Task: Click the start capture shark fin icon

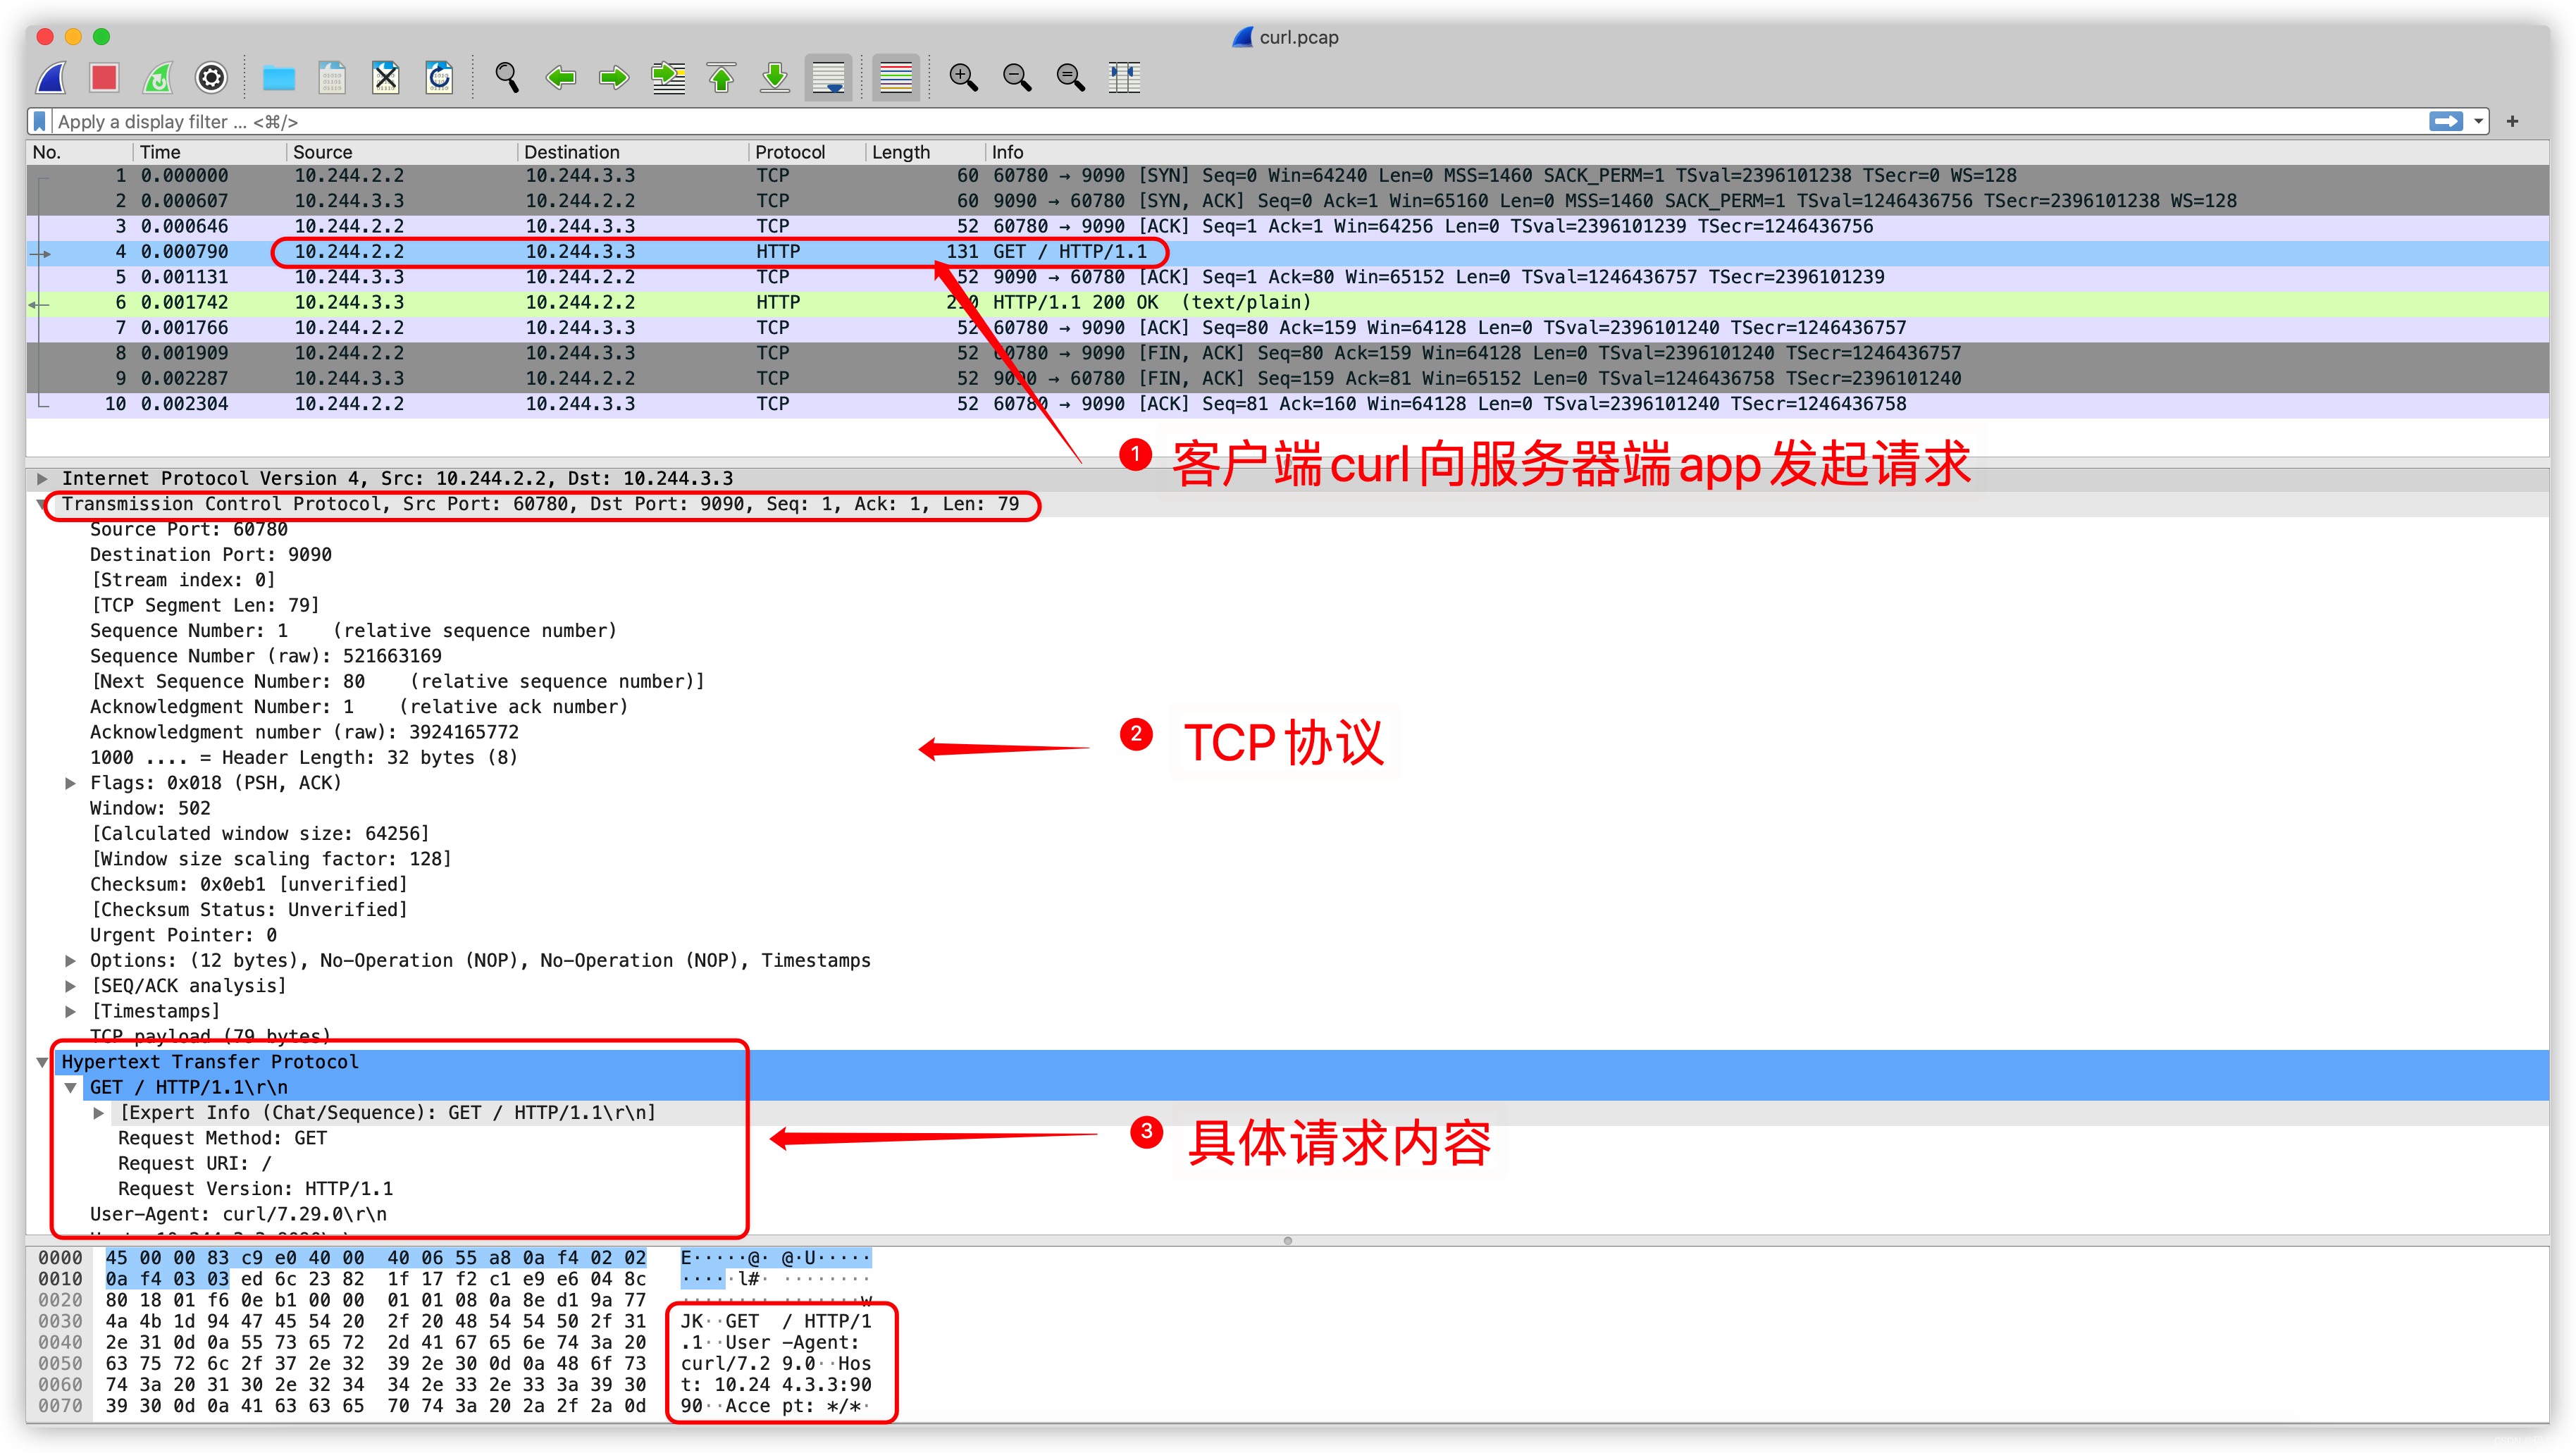Action: (x=52, y=77)
